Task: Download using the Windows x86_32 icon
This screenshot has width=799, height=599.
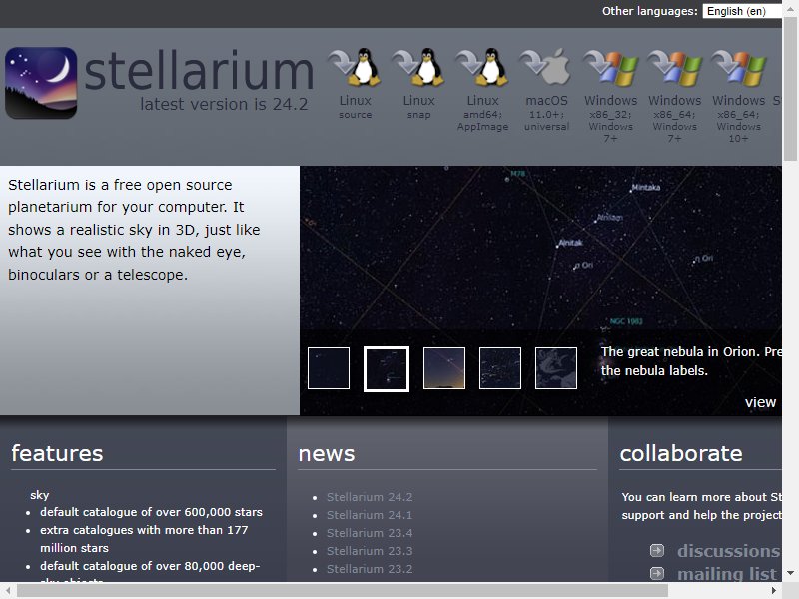Action: coord(610,67)
